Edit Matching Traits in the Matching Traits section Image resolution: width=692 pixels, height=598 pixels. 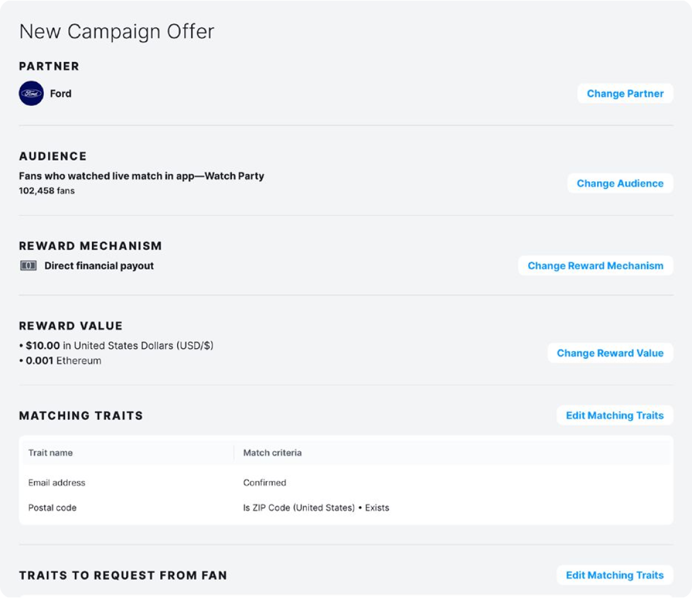pyautogui.click(x=615, y=415)
